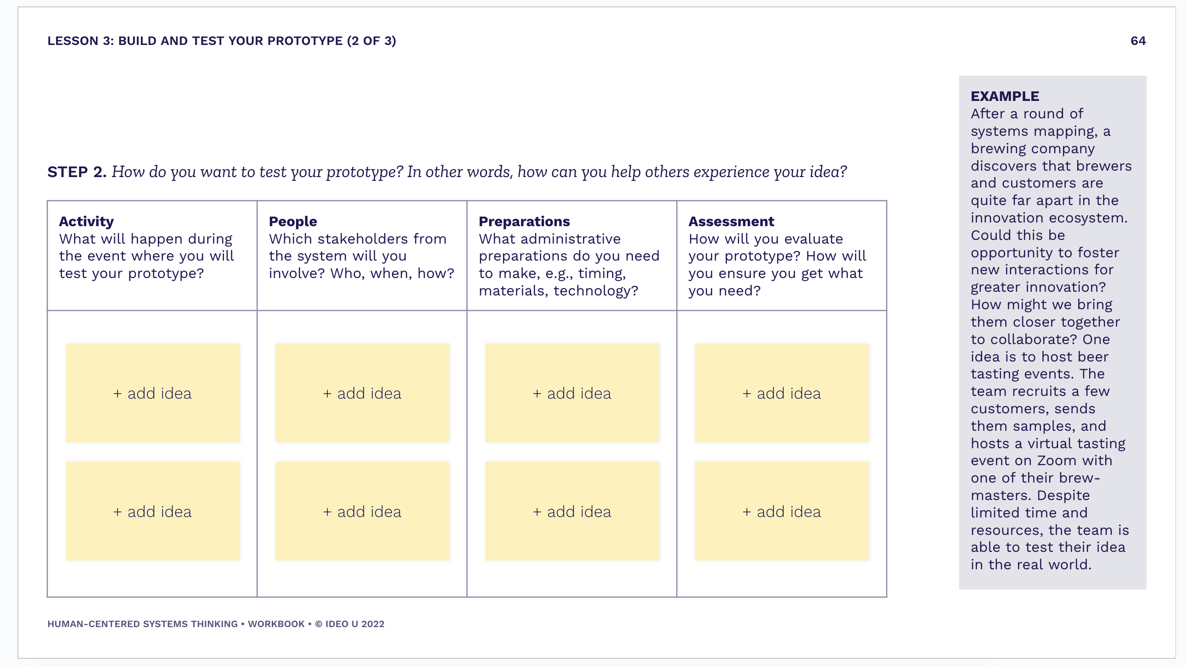Click the page number 64
The image size is (1186, 667).
click(1138, 41)
